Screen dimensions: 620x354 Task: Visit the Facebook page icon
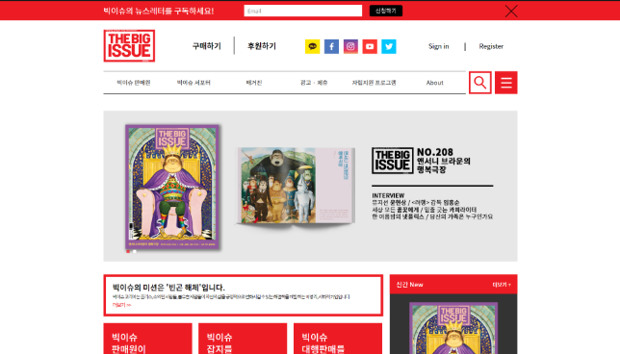(x=331, y=46)
